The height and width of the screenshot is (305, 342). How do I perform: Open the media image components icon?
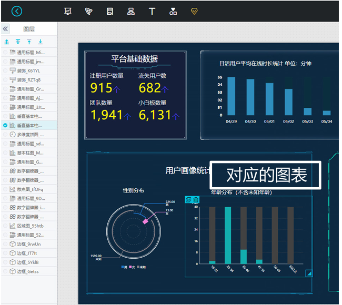(110, 11)
